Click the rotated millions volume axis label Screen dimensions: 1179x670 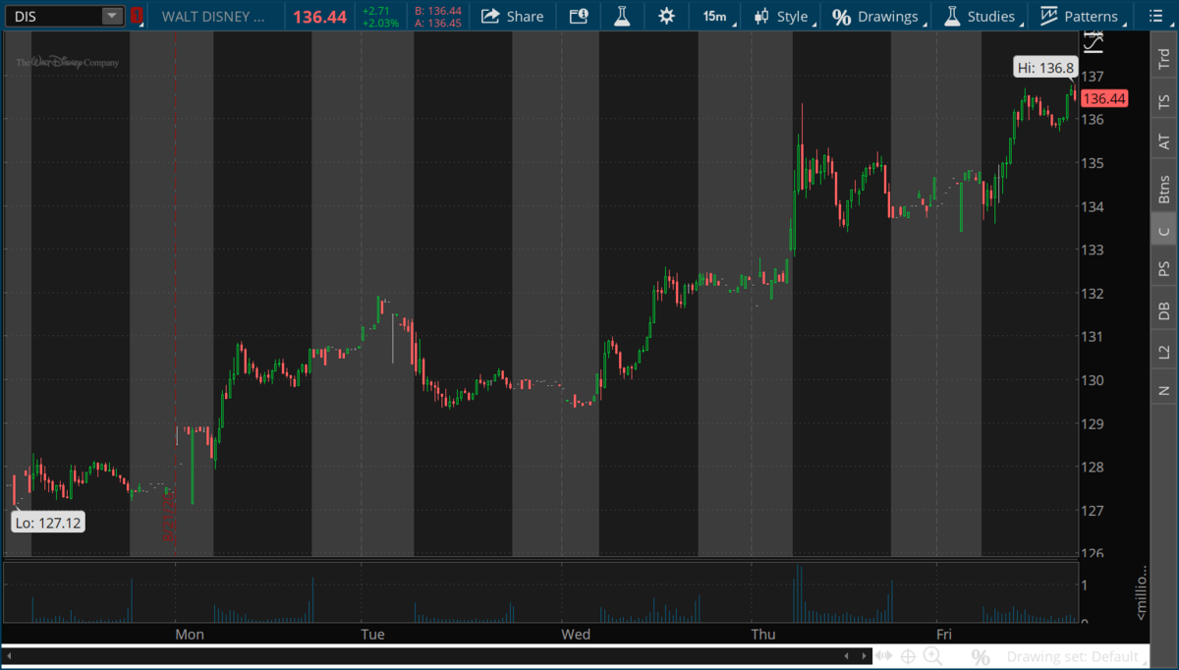pos(1141,592)
